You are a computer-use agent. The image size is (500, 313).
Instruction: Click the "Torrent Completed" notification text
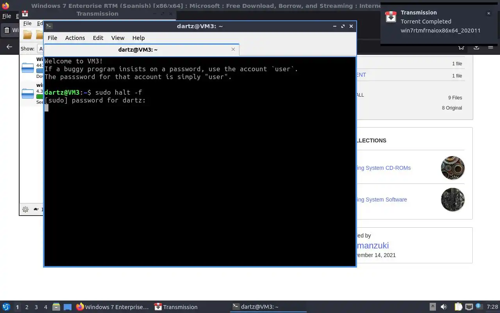pos(426,22)
